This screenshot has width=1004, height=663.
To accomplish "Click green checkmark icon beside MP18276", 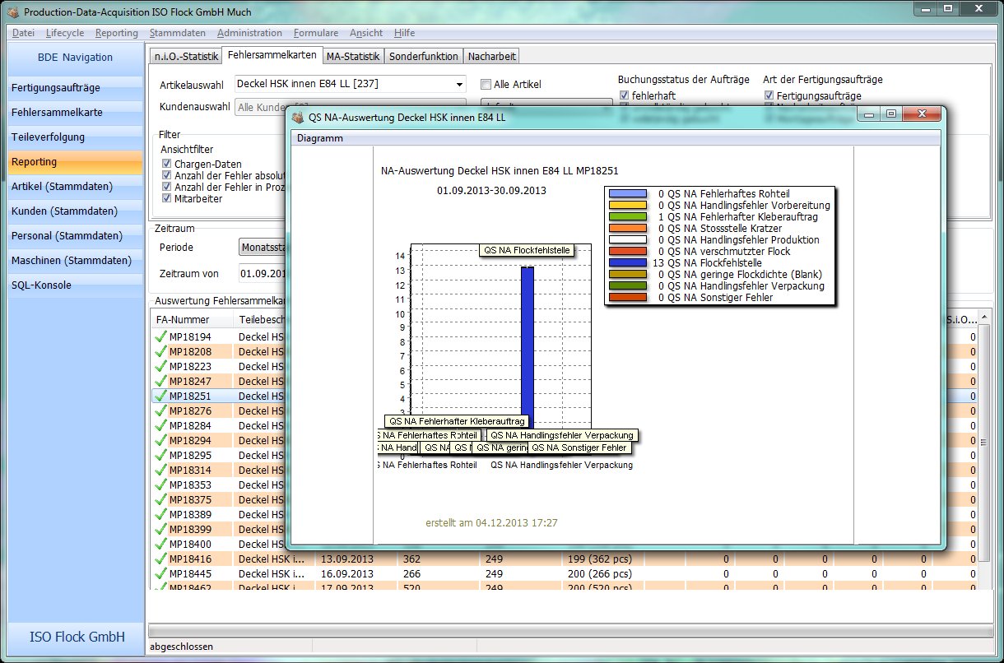I will point(160,411).
